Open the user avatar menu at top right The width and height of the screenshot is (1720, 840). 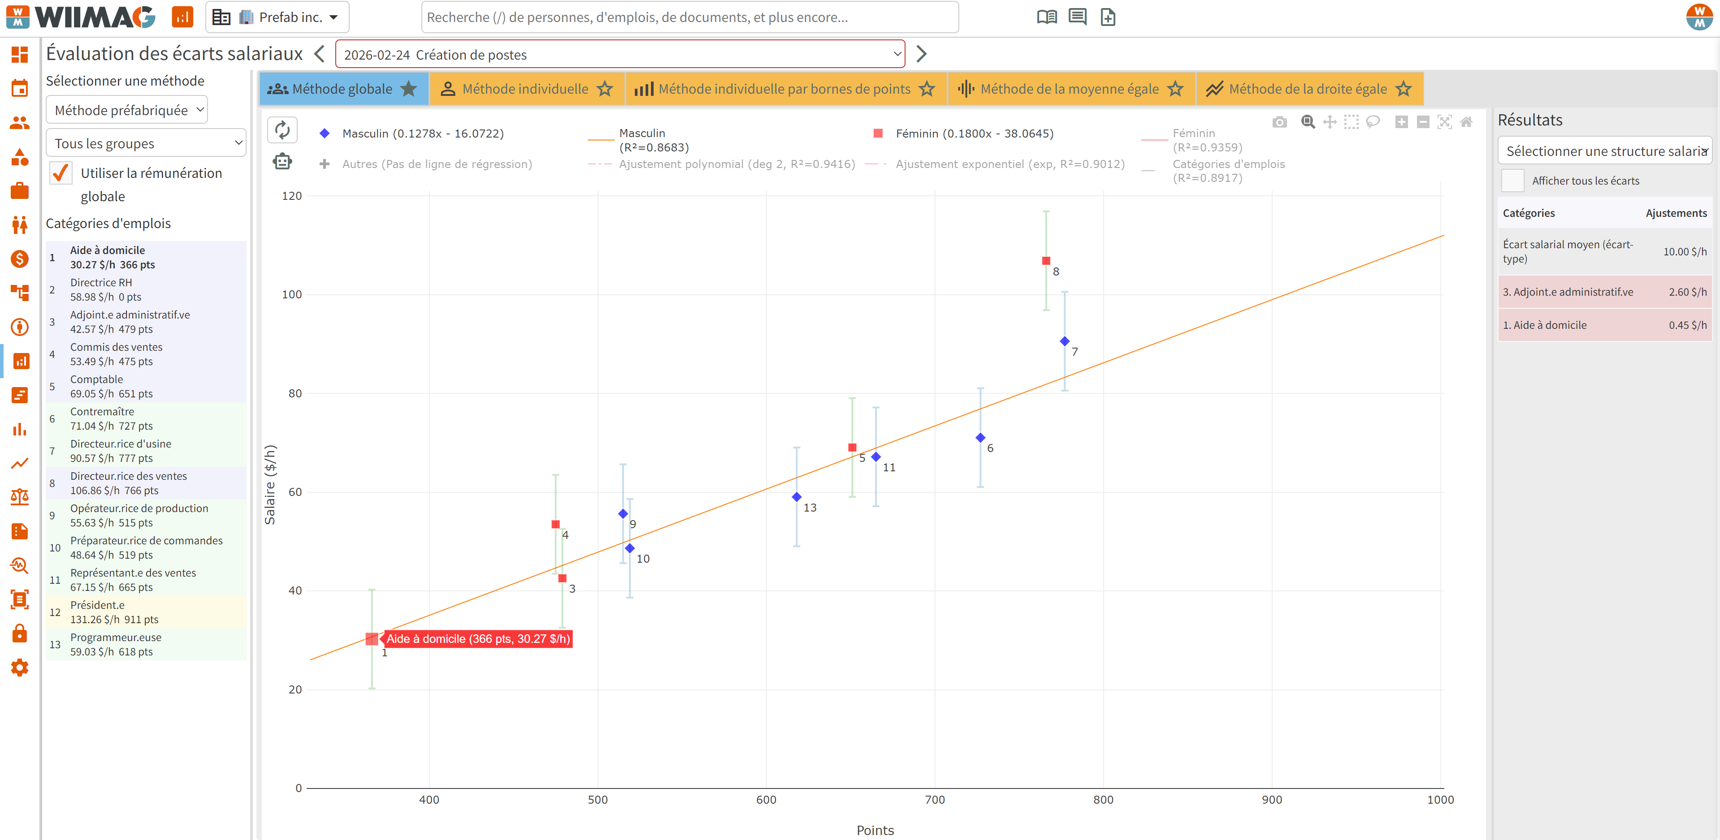click(1699, 17)
